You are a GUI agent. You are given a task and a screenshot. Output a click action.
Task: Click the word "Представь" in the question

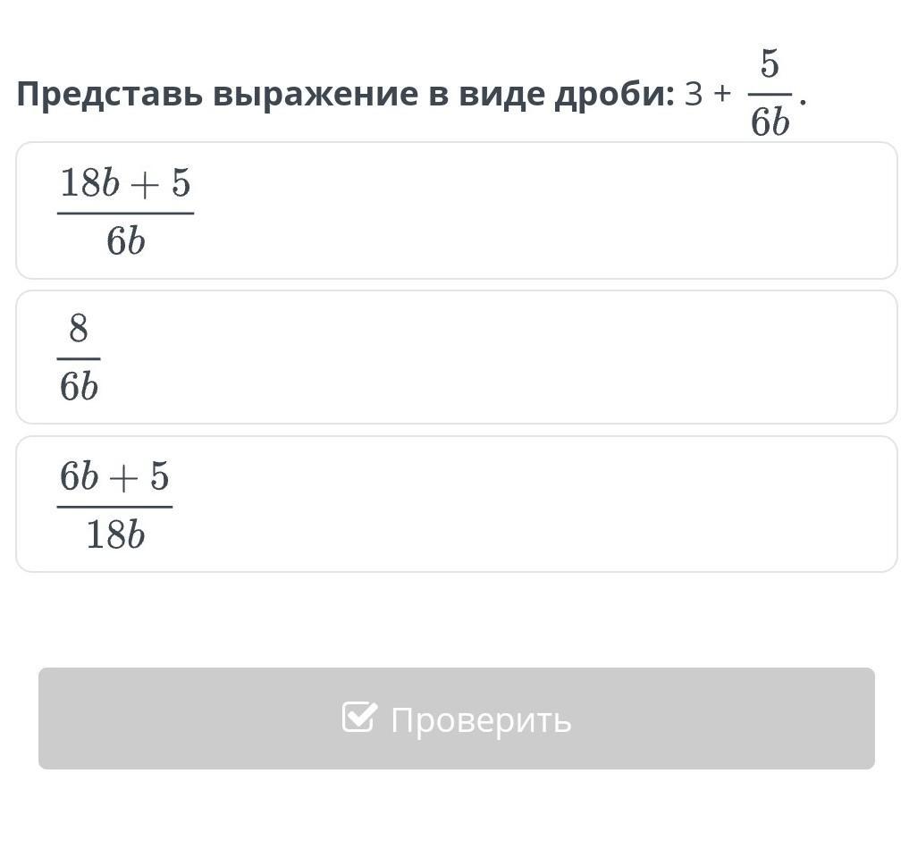108,95
